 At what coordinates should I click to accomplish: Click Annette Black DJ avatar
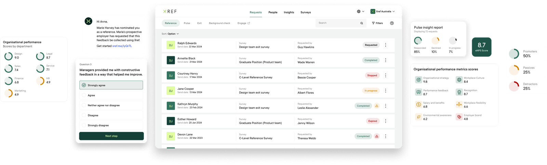(171, 60)
